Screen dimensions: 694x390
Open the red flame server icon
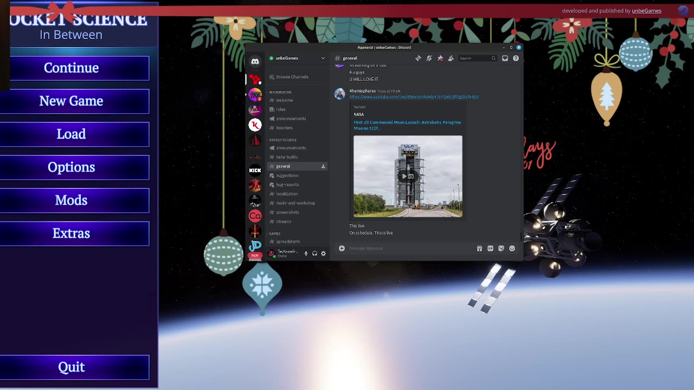point(255,185)
